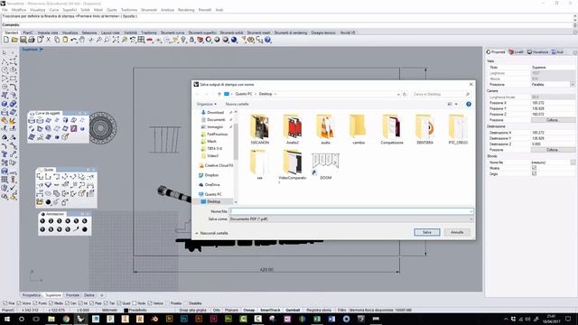Image resolution: width=578 pixels, height=325 pixels.
Task: Toggle the Perp osnap checkbox
Action: [92, 303]
